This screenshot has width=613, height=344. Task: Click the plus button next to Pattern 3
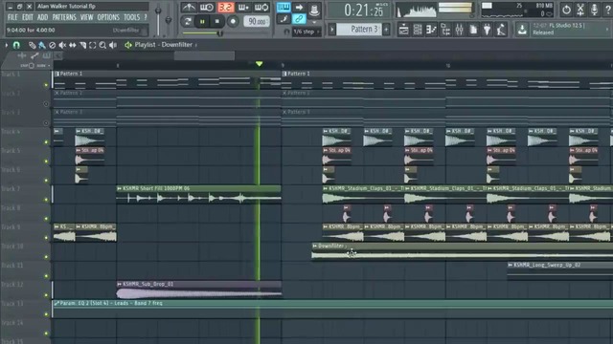tap(386, 30)
